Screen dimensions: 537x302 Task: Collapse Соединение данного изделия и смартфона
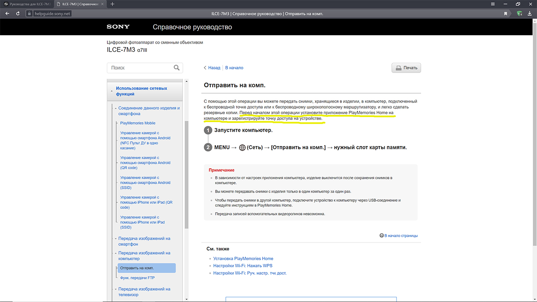coord(149,111)
